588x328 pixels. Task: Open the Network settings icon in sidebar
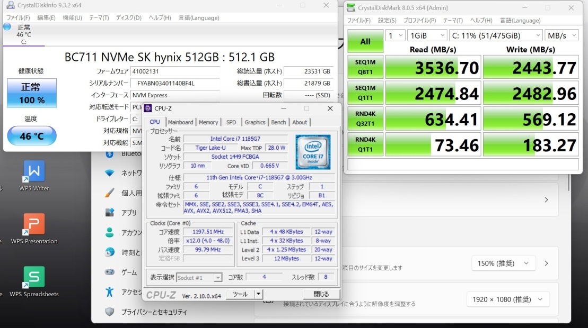point(110,173)
